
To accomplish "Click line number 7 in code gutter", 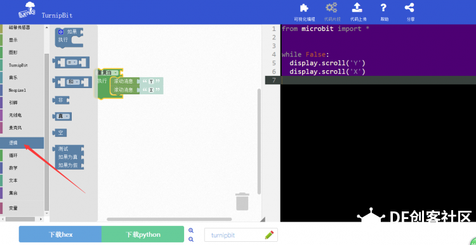I will tap(274, 80).
